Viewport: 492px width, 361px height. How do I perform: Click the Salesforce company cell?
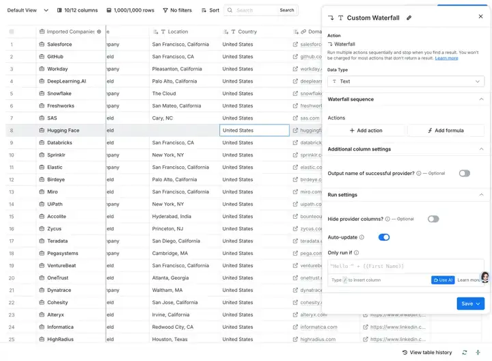click(70, 44)
